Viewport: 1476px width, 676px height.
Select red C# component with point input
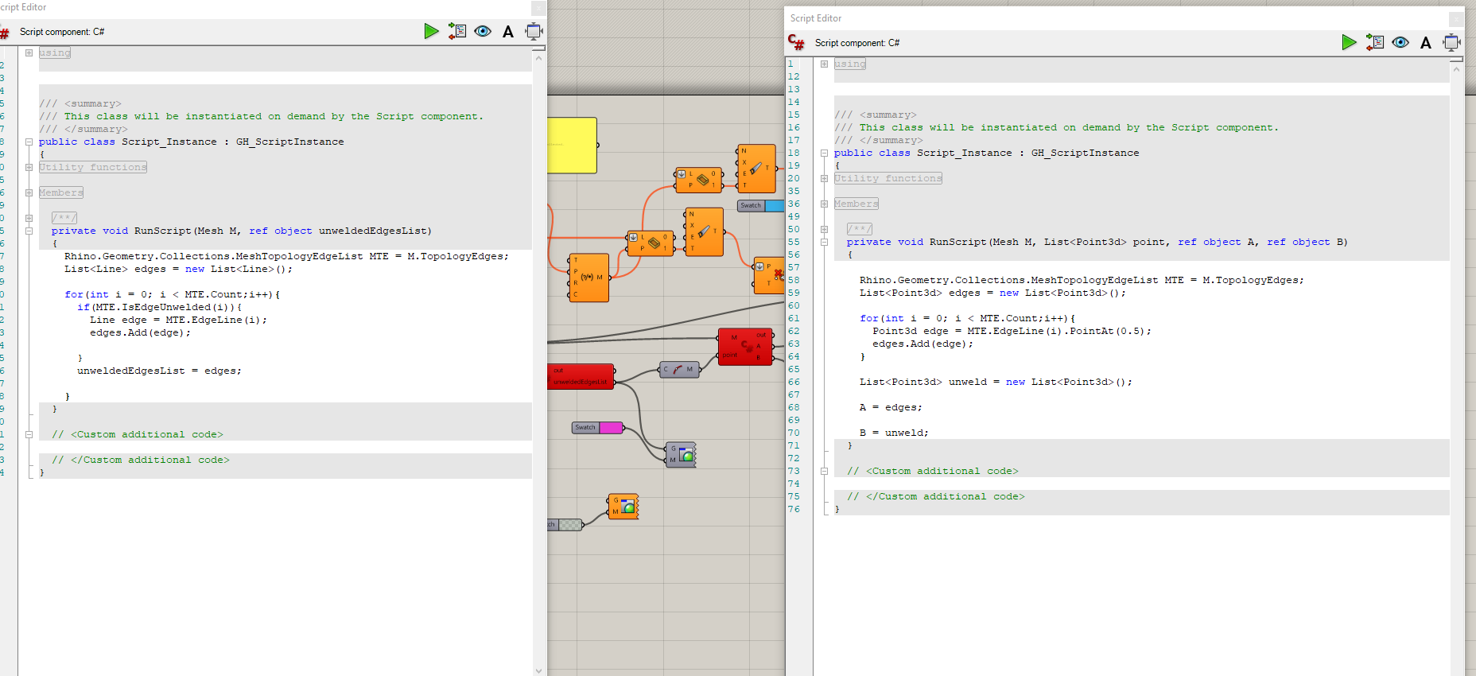tap(745, 347)
